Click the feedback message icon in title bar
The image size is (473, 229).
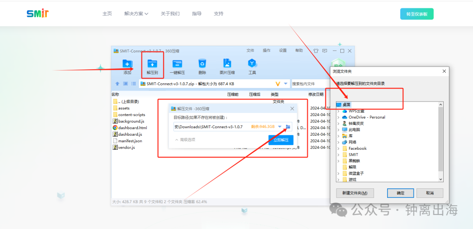(325, 51)
